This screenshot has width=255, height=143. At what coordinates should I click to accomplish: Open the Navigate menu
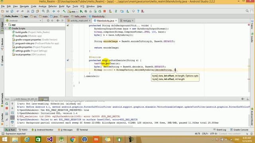pos(24,6)
